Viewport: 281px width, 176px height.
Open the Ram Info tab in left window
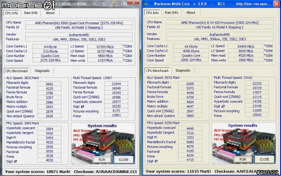pyautogui.click(x=31, y=13)
